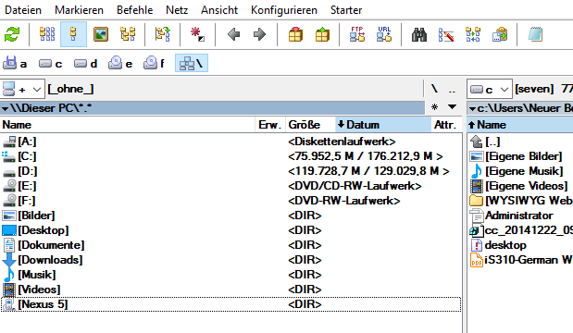Go forward with the right arrow icon
This screenshot has height=333, width=573.
[x=259, y=35]
